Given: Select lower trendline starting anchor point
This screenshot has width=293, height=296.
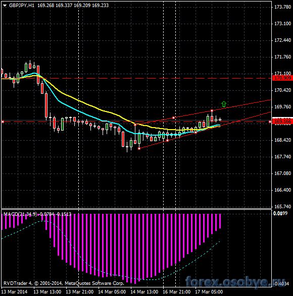Looking at the screenshot, I should pyautogui.click(x=139, y=149).
